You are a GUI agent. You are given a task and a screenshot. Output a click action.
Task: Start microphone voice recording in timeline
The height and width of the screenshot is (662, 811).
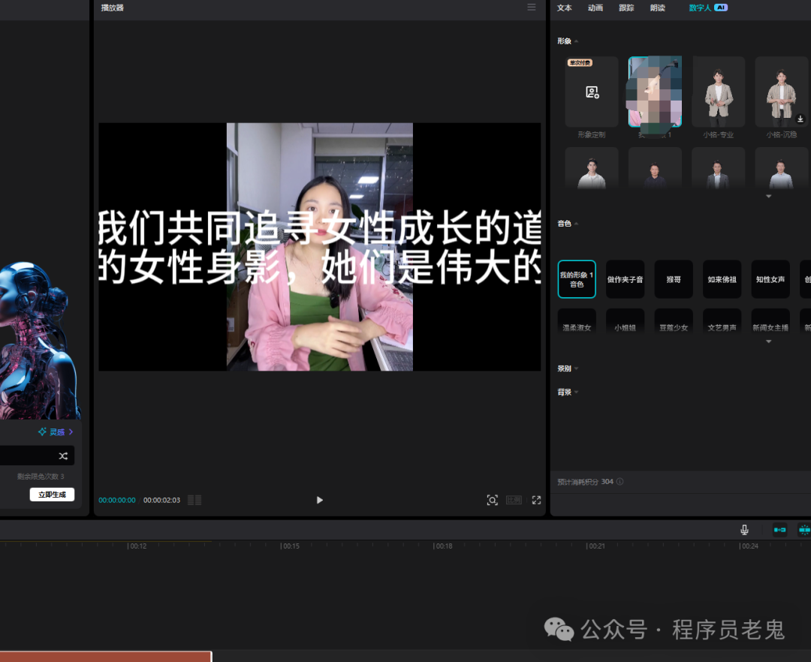pyautogui.click(x=744, y=530)
